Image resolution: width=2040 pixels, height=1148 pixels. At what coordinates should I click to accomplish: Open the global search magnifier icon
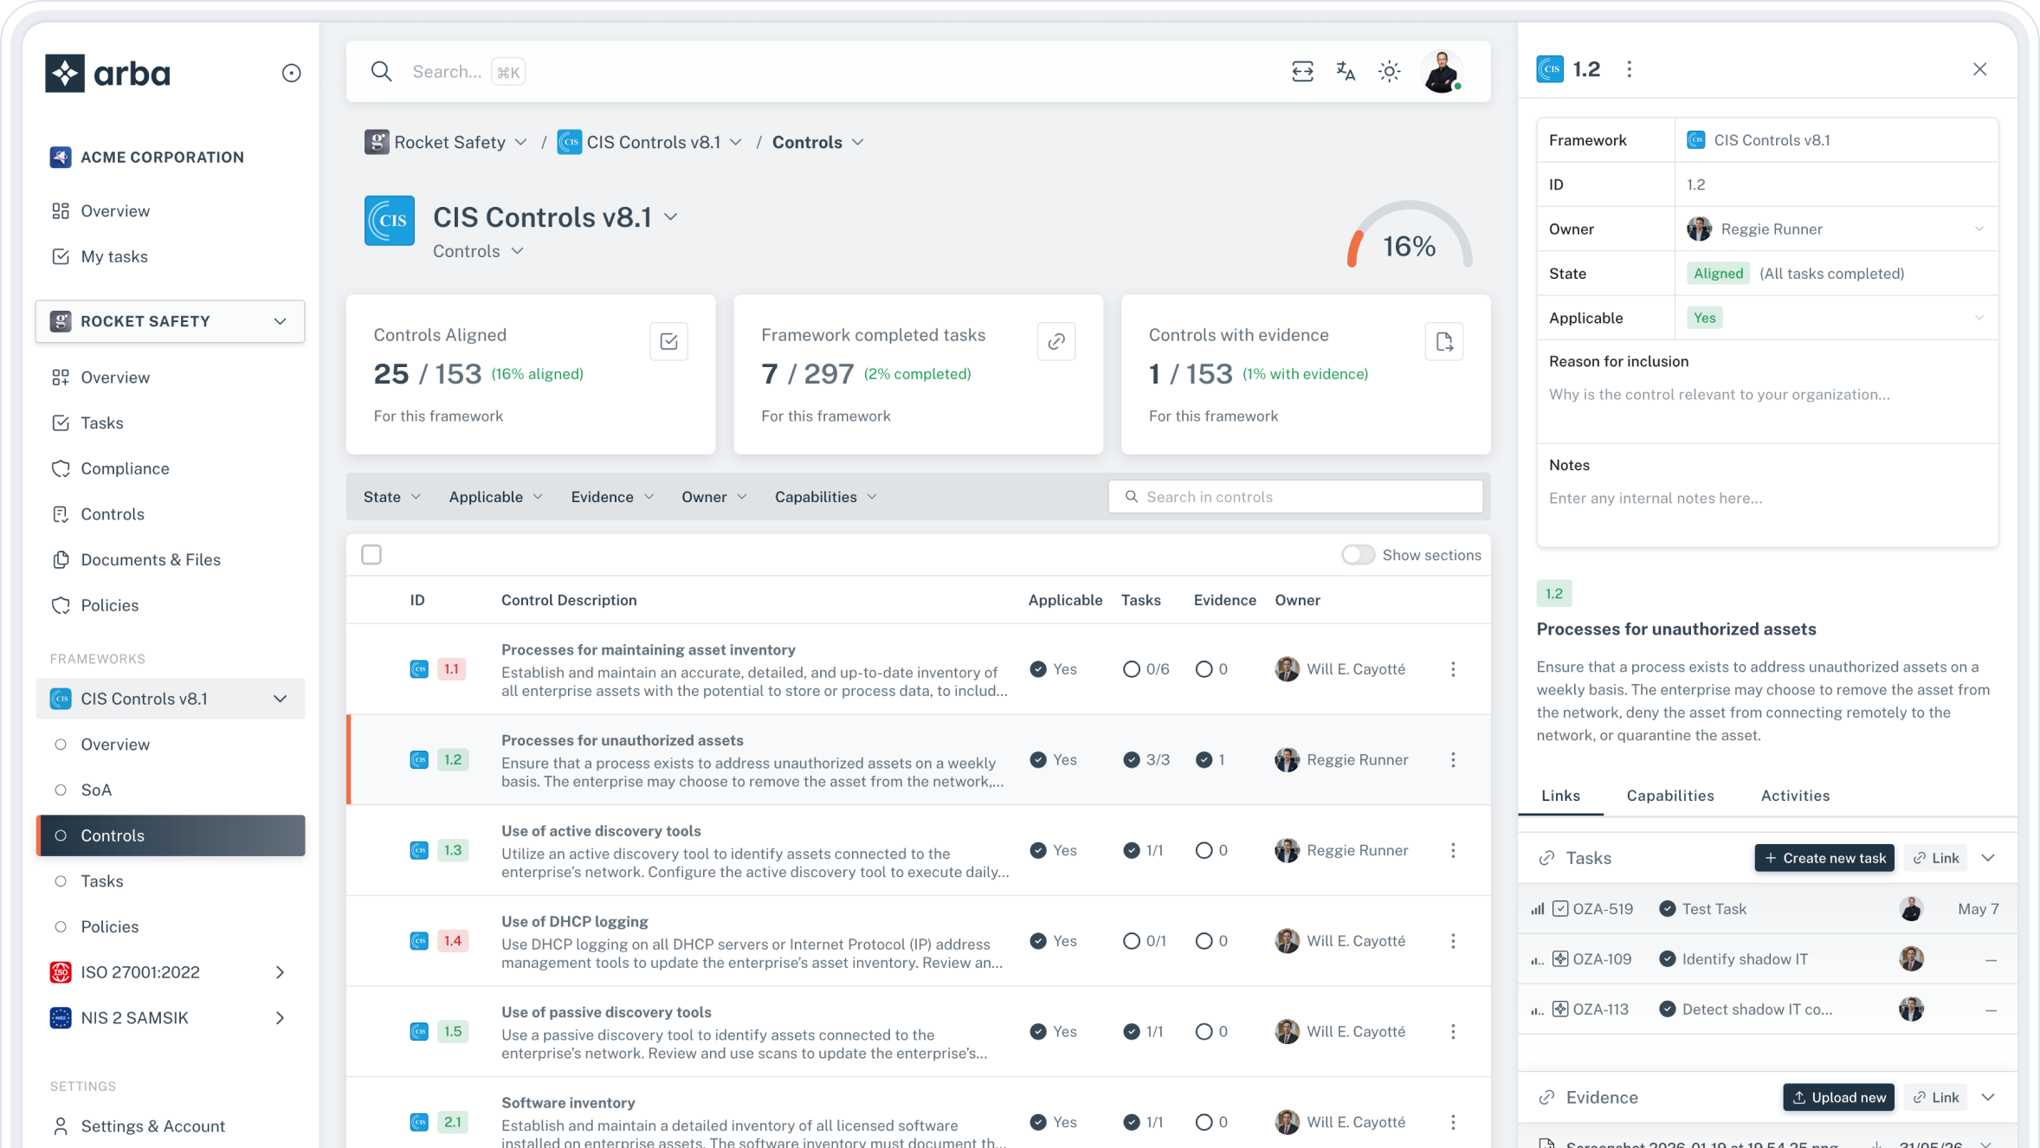(381, 71)
